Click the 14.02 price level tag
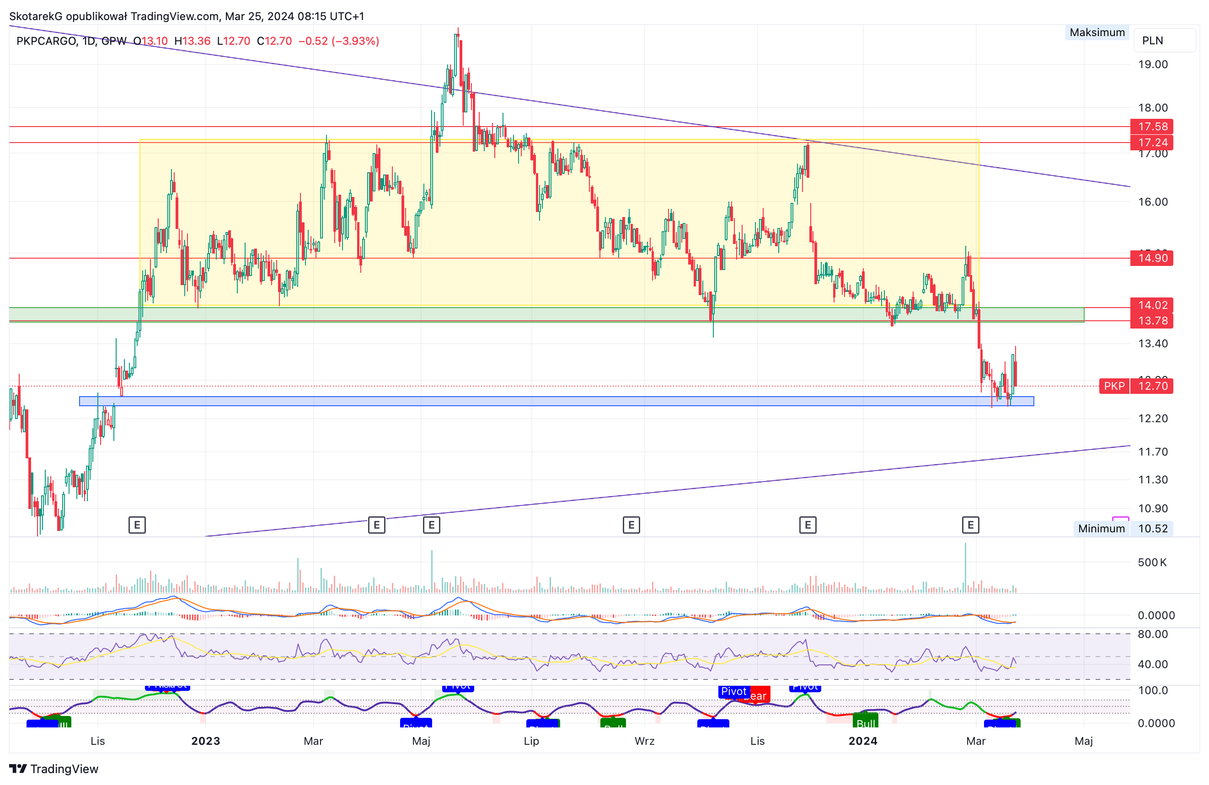The width and height of the screenshot is (1209, 785). tap(1152, 305)
